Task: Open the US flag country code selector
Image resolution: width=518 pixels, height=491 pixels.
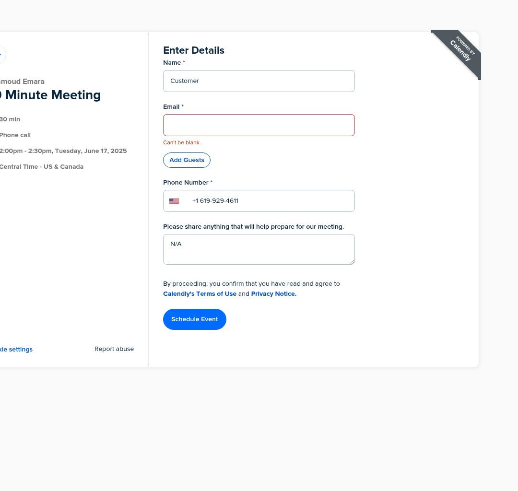Action: (x=174, y=201)
